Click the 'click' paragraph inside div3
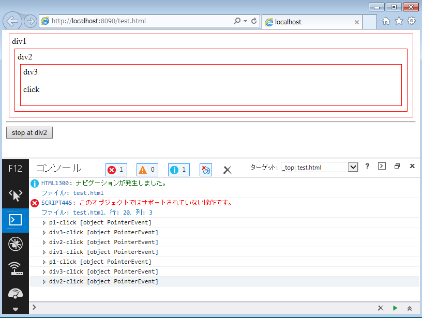The image size is (422, 318). click(31, 89)
